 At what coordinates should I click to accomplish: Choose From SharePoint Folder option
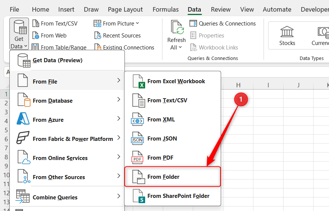click(x=173, y=196)
